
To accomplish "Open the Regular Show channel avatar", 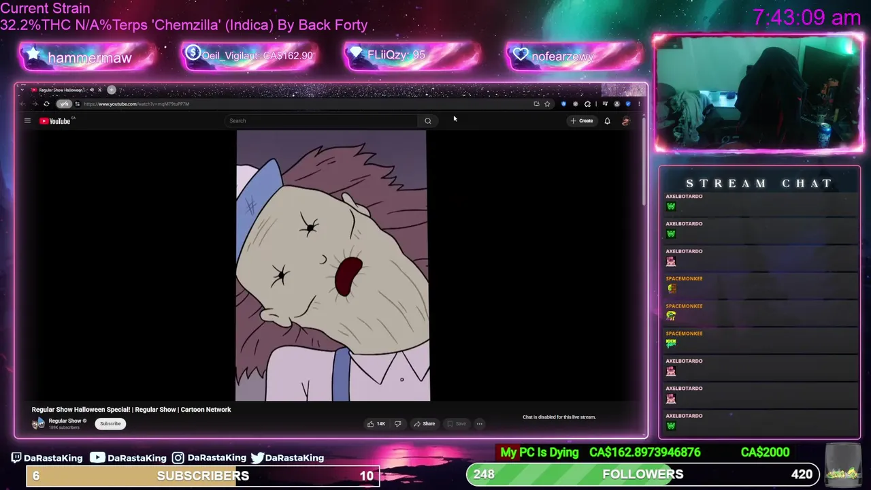I will point(38,423).
